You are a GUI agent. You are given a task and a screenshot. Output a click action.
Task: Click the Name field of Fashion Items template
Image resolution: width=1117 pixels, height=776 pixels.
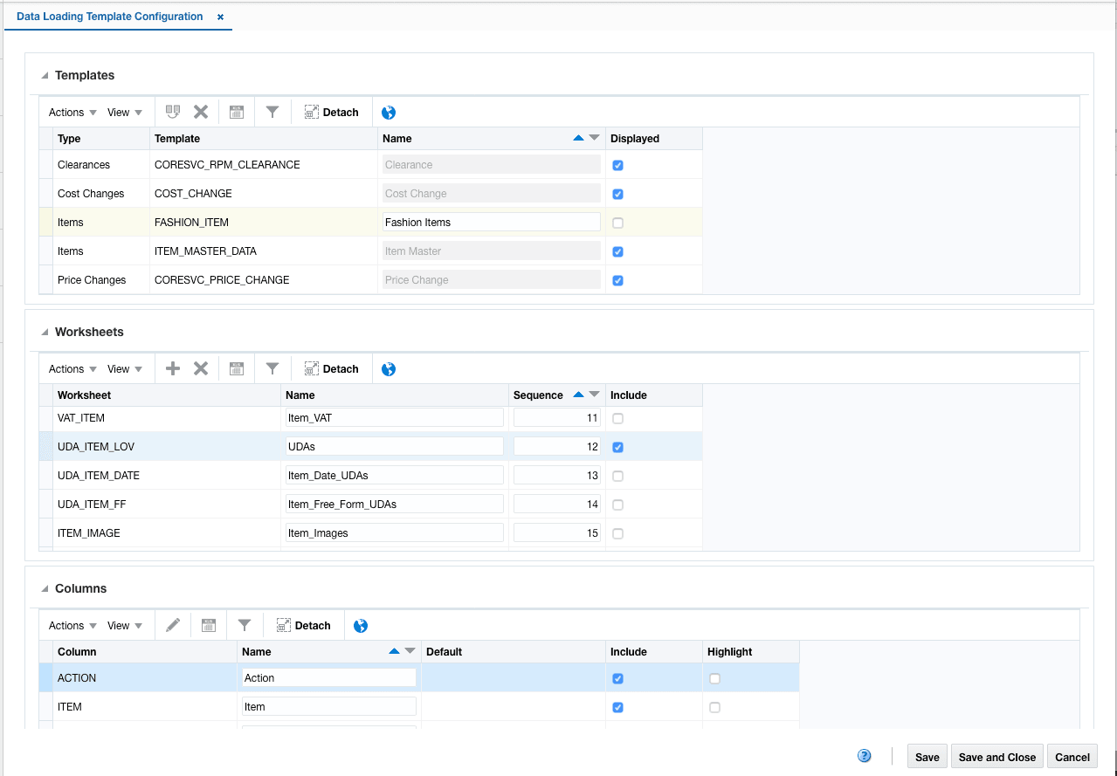click(490, 222)
